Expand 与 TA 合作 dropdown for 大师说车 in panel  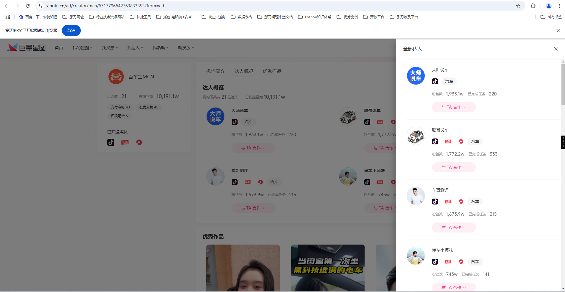[x=454, y=107]
